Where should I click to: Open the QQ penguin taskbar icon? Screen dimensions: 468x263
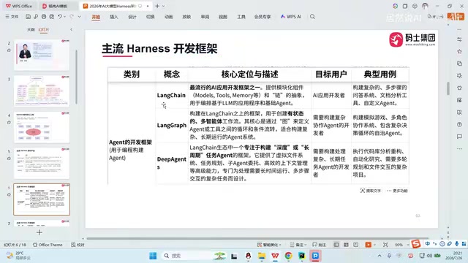click(248, 256)
